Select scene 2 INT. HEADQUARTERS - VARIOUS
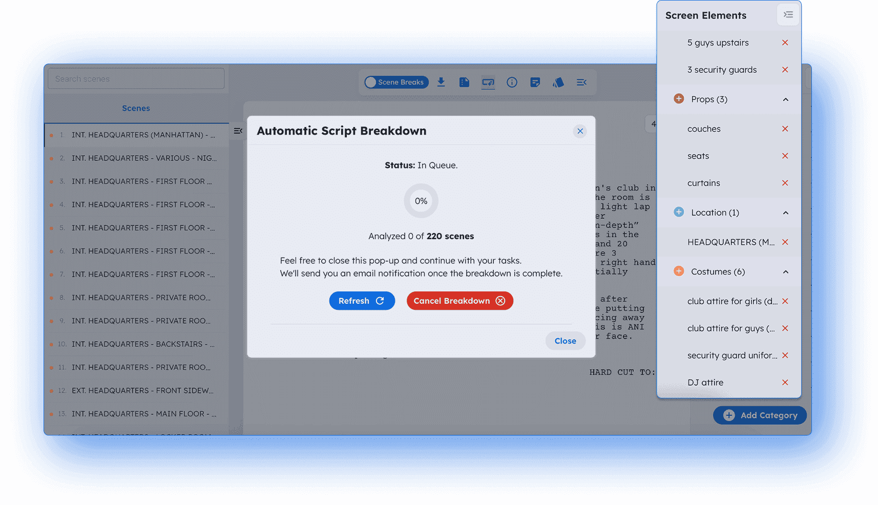The image size is (878, 505). coord(143,158)
